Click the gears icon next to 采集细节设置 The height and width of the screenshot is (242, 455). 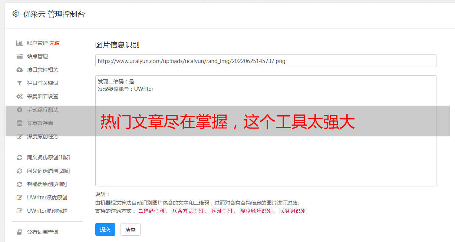[20, 96]
